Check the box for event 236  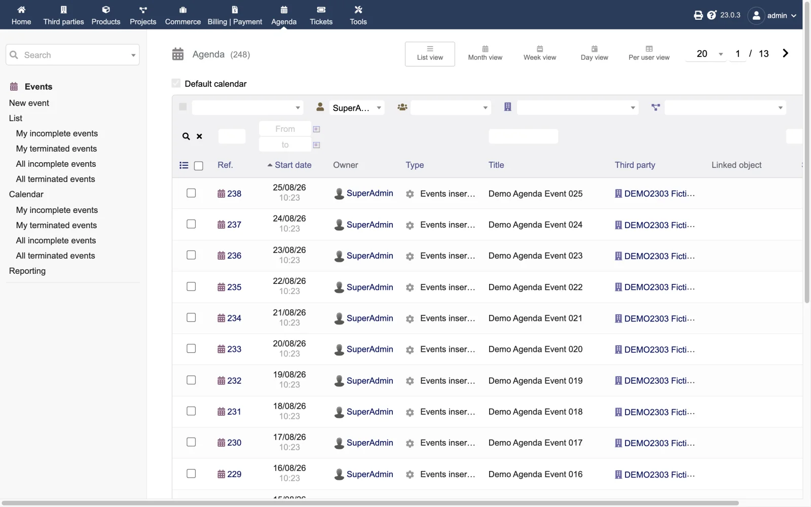coord(191,255)
